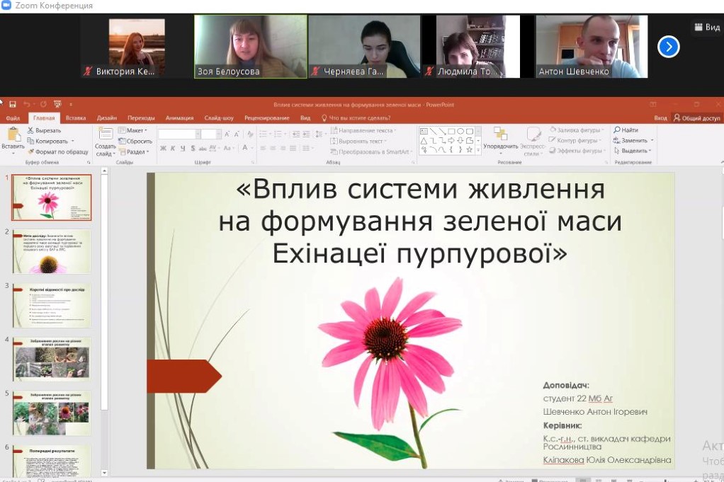
Task: Select the right arrow shape in gallery
Action: (451, 141)
